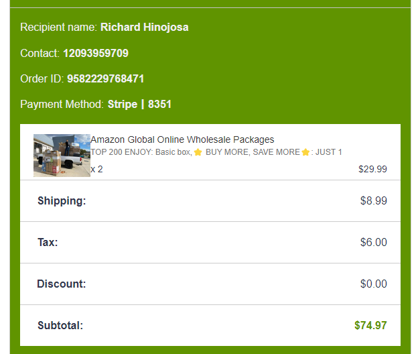Click the star icon after SAVE MORE
This screenshot has height=354, width=418.
tap(305, 152)
